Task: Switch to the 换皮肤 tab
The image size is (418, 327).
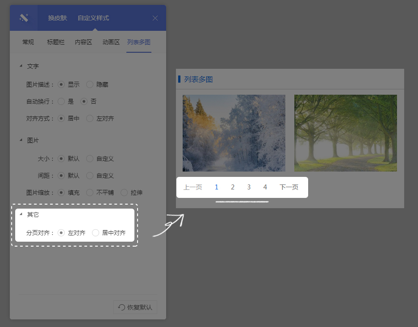Action: (58, 18)
